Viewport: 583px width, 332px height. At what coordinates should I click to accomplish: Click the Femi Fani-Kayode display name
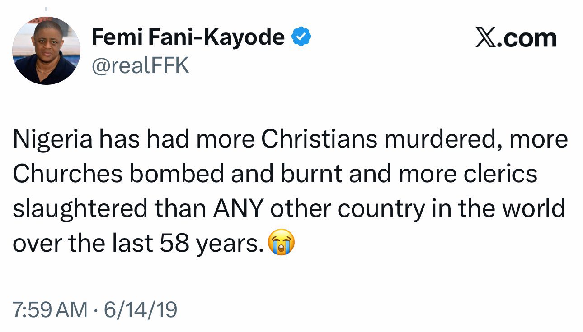pos(188,37)
